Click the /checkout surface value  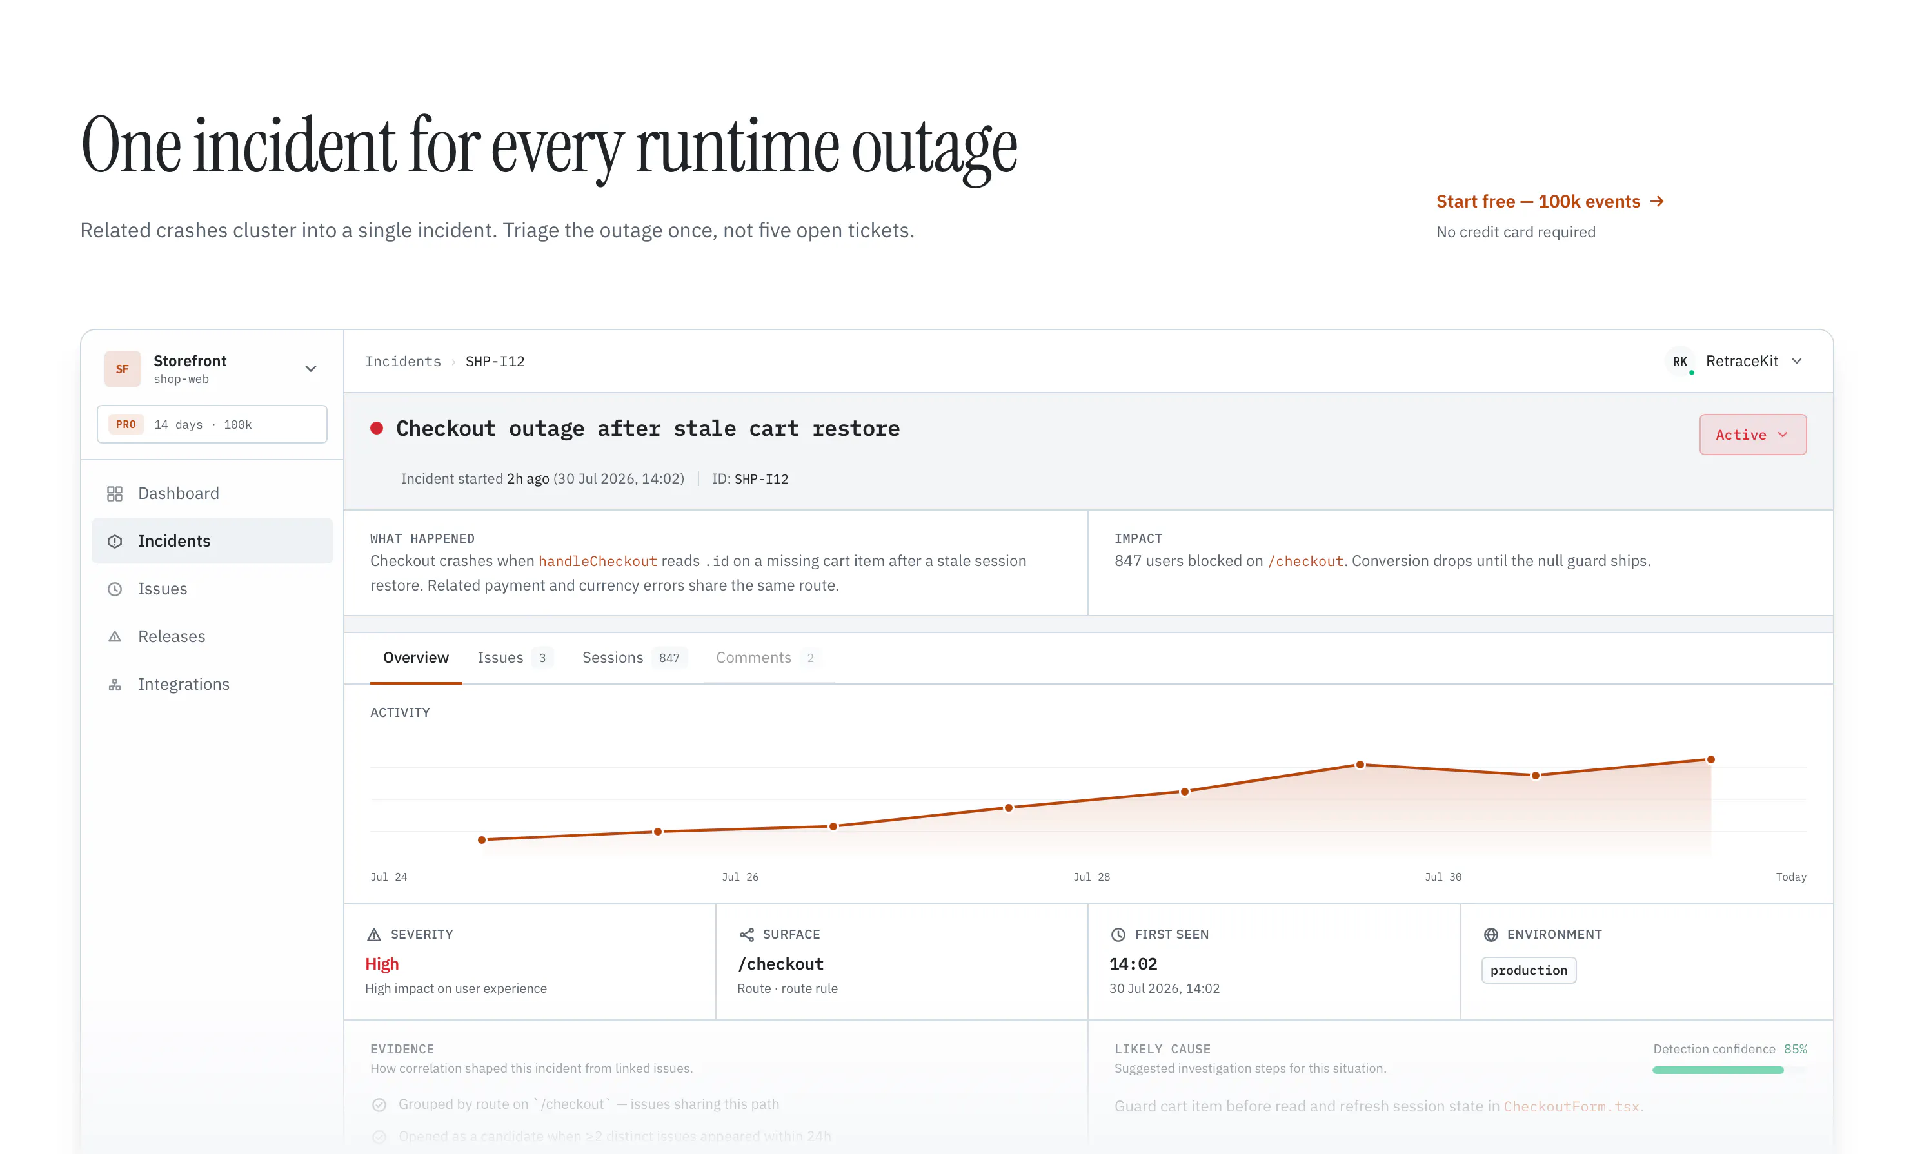tap(780, 964)
